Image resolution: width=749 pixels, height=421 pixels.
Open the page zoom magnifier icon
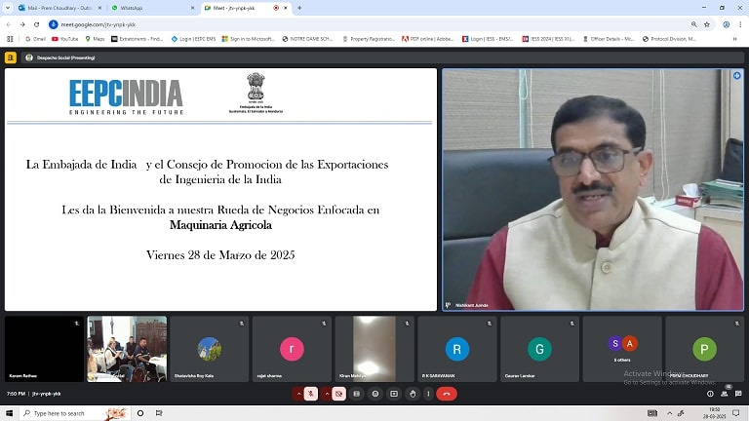(x=693, y=24)
